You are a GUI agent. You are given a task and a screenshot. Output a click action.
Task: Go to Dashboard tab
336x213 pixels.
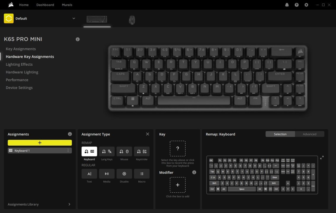point(45,5)
